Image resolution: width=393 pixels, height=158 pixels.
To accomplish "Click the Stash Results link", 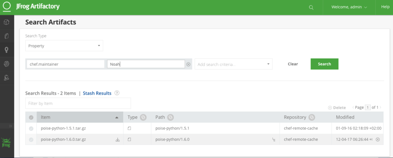I will 97,93.
